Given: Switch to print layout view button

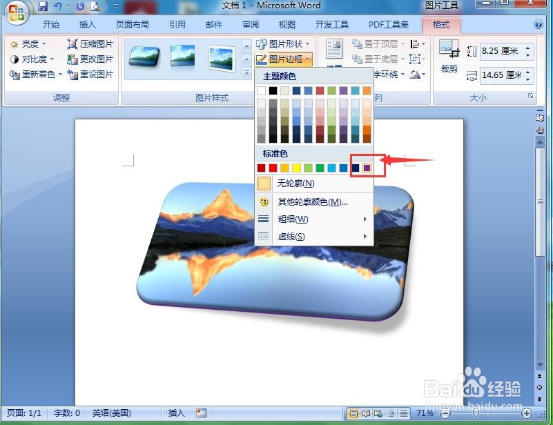Looking at the screenshot, I should coord(353,413).
